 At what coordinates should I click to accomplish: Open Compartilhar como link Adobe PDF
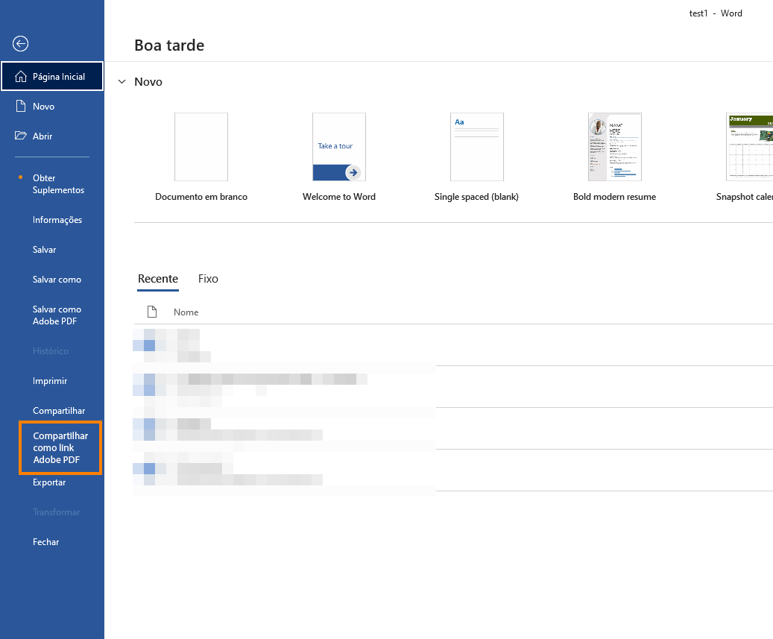[x=60, y=447]
